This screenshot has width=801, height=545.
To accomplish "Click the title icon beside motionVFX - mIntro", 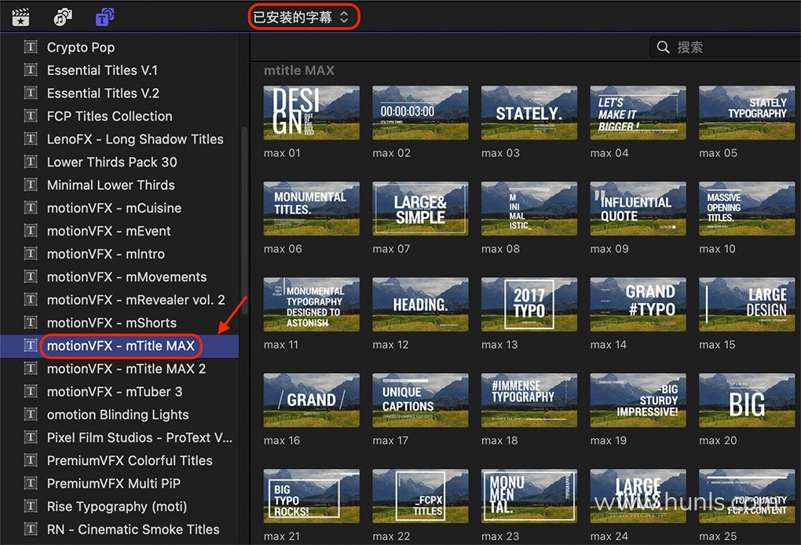I will (x=31, y=254).
